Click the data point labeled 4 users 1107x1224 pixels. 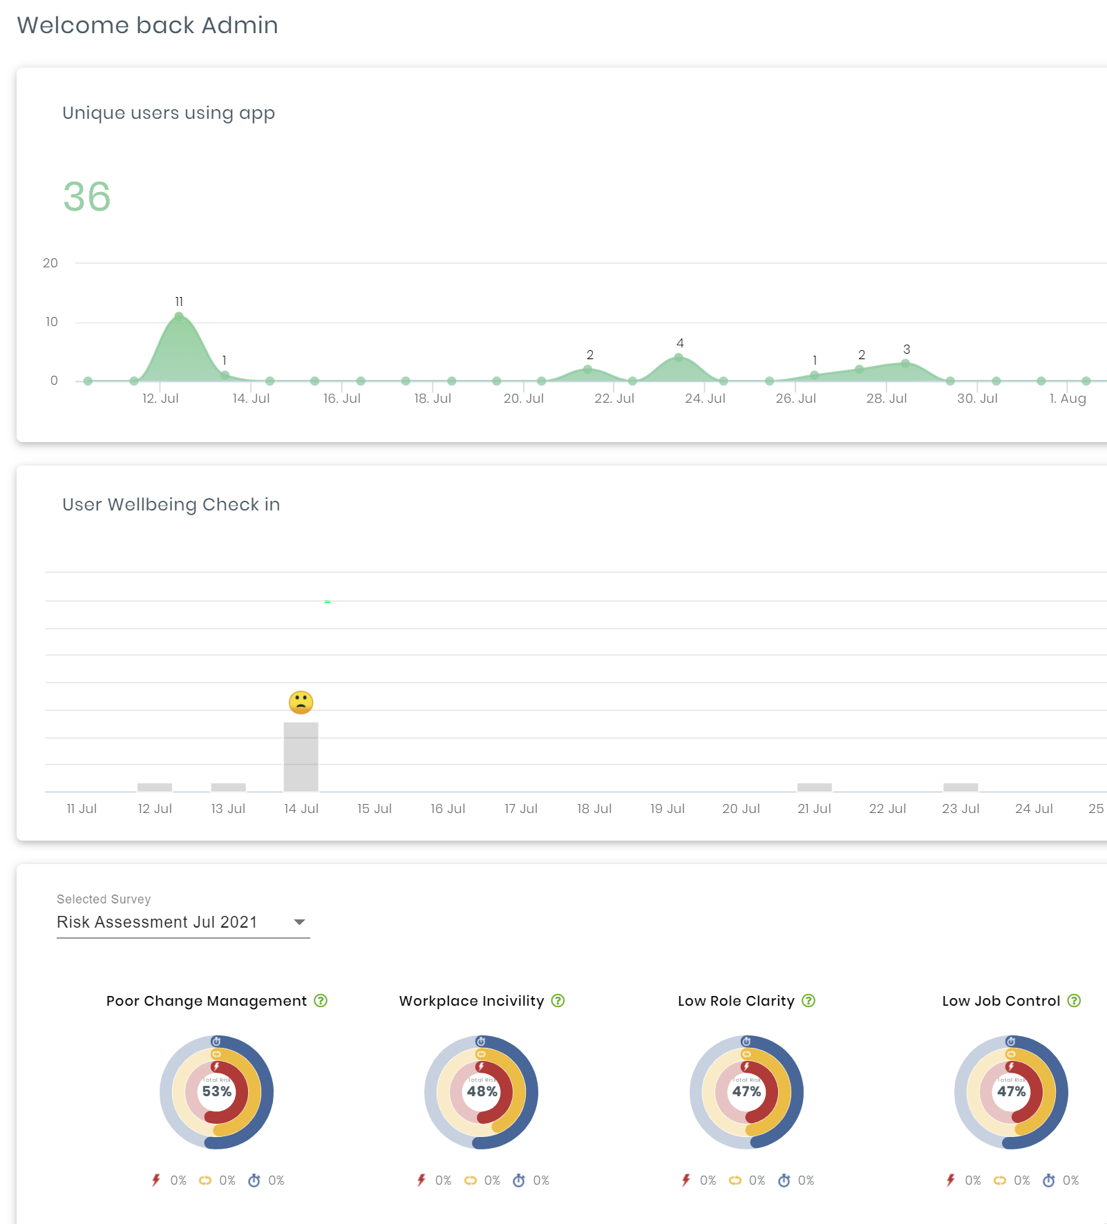coord(679,358)
